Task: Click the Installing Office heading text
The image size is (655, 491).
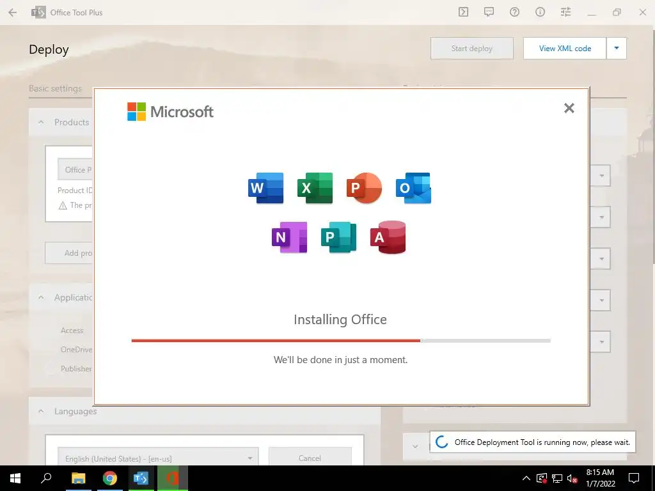Action: 340,320
